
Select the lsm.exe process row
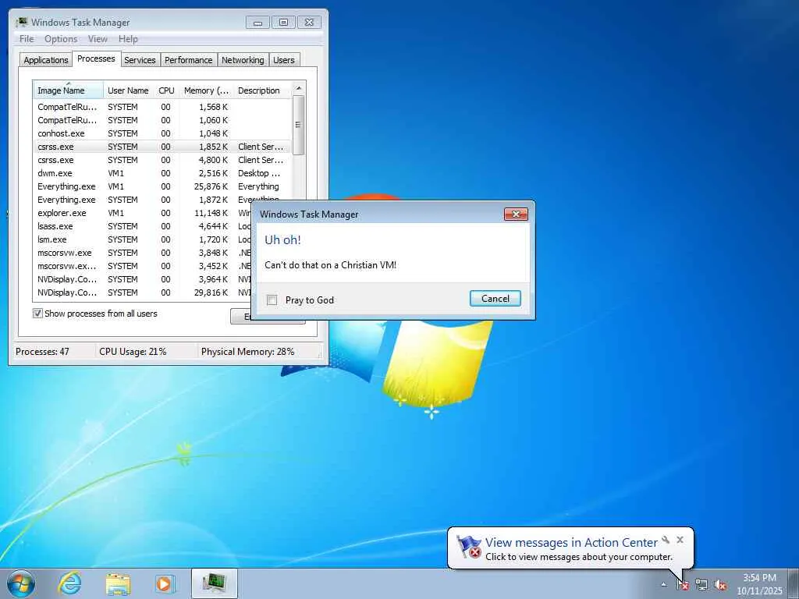[x=144, y=239]
